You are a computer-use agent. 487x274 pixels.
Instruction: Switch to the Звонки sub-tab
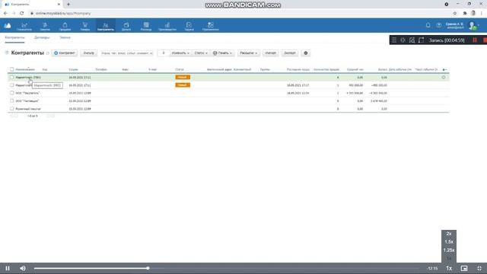pyautogui.click(x=65, y=37)
